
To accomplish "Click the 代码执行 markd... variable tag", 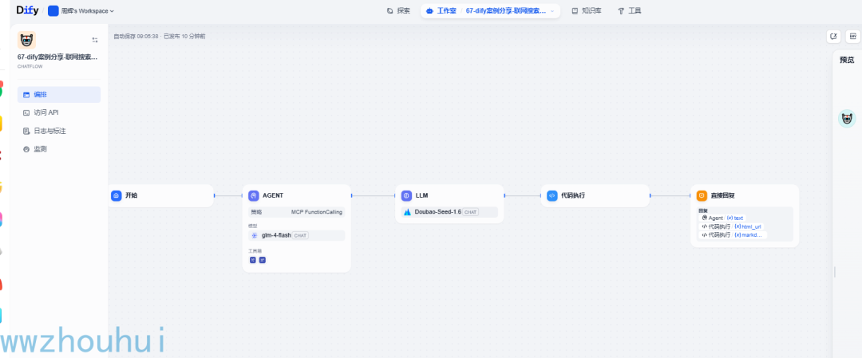I will click(x=733, y=234).
